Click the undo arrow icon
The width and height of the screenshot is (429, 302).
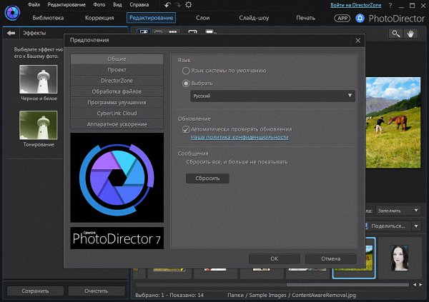click(x=167, y=5)
